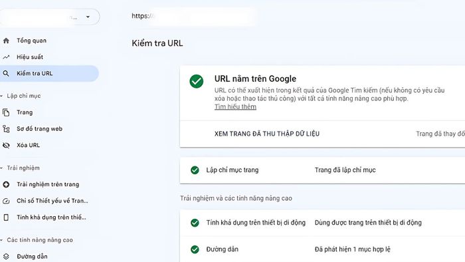Click the Trang đã lập chỉ mục status

click(345, 170)
